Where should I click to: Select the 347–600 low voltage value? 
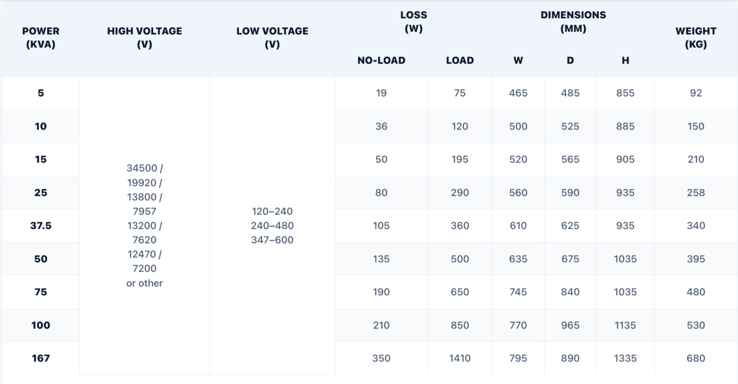(x=272, y=240)
